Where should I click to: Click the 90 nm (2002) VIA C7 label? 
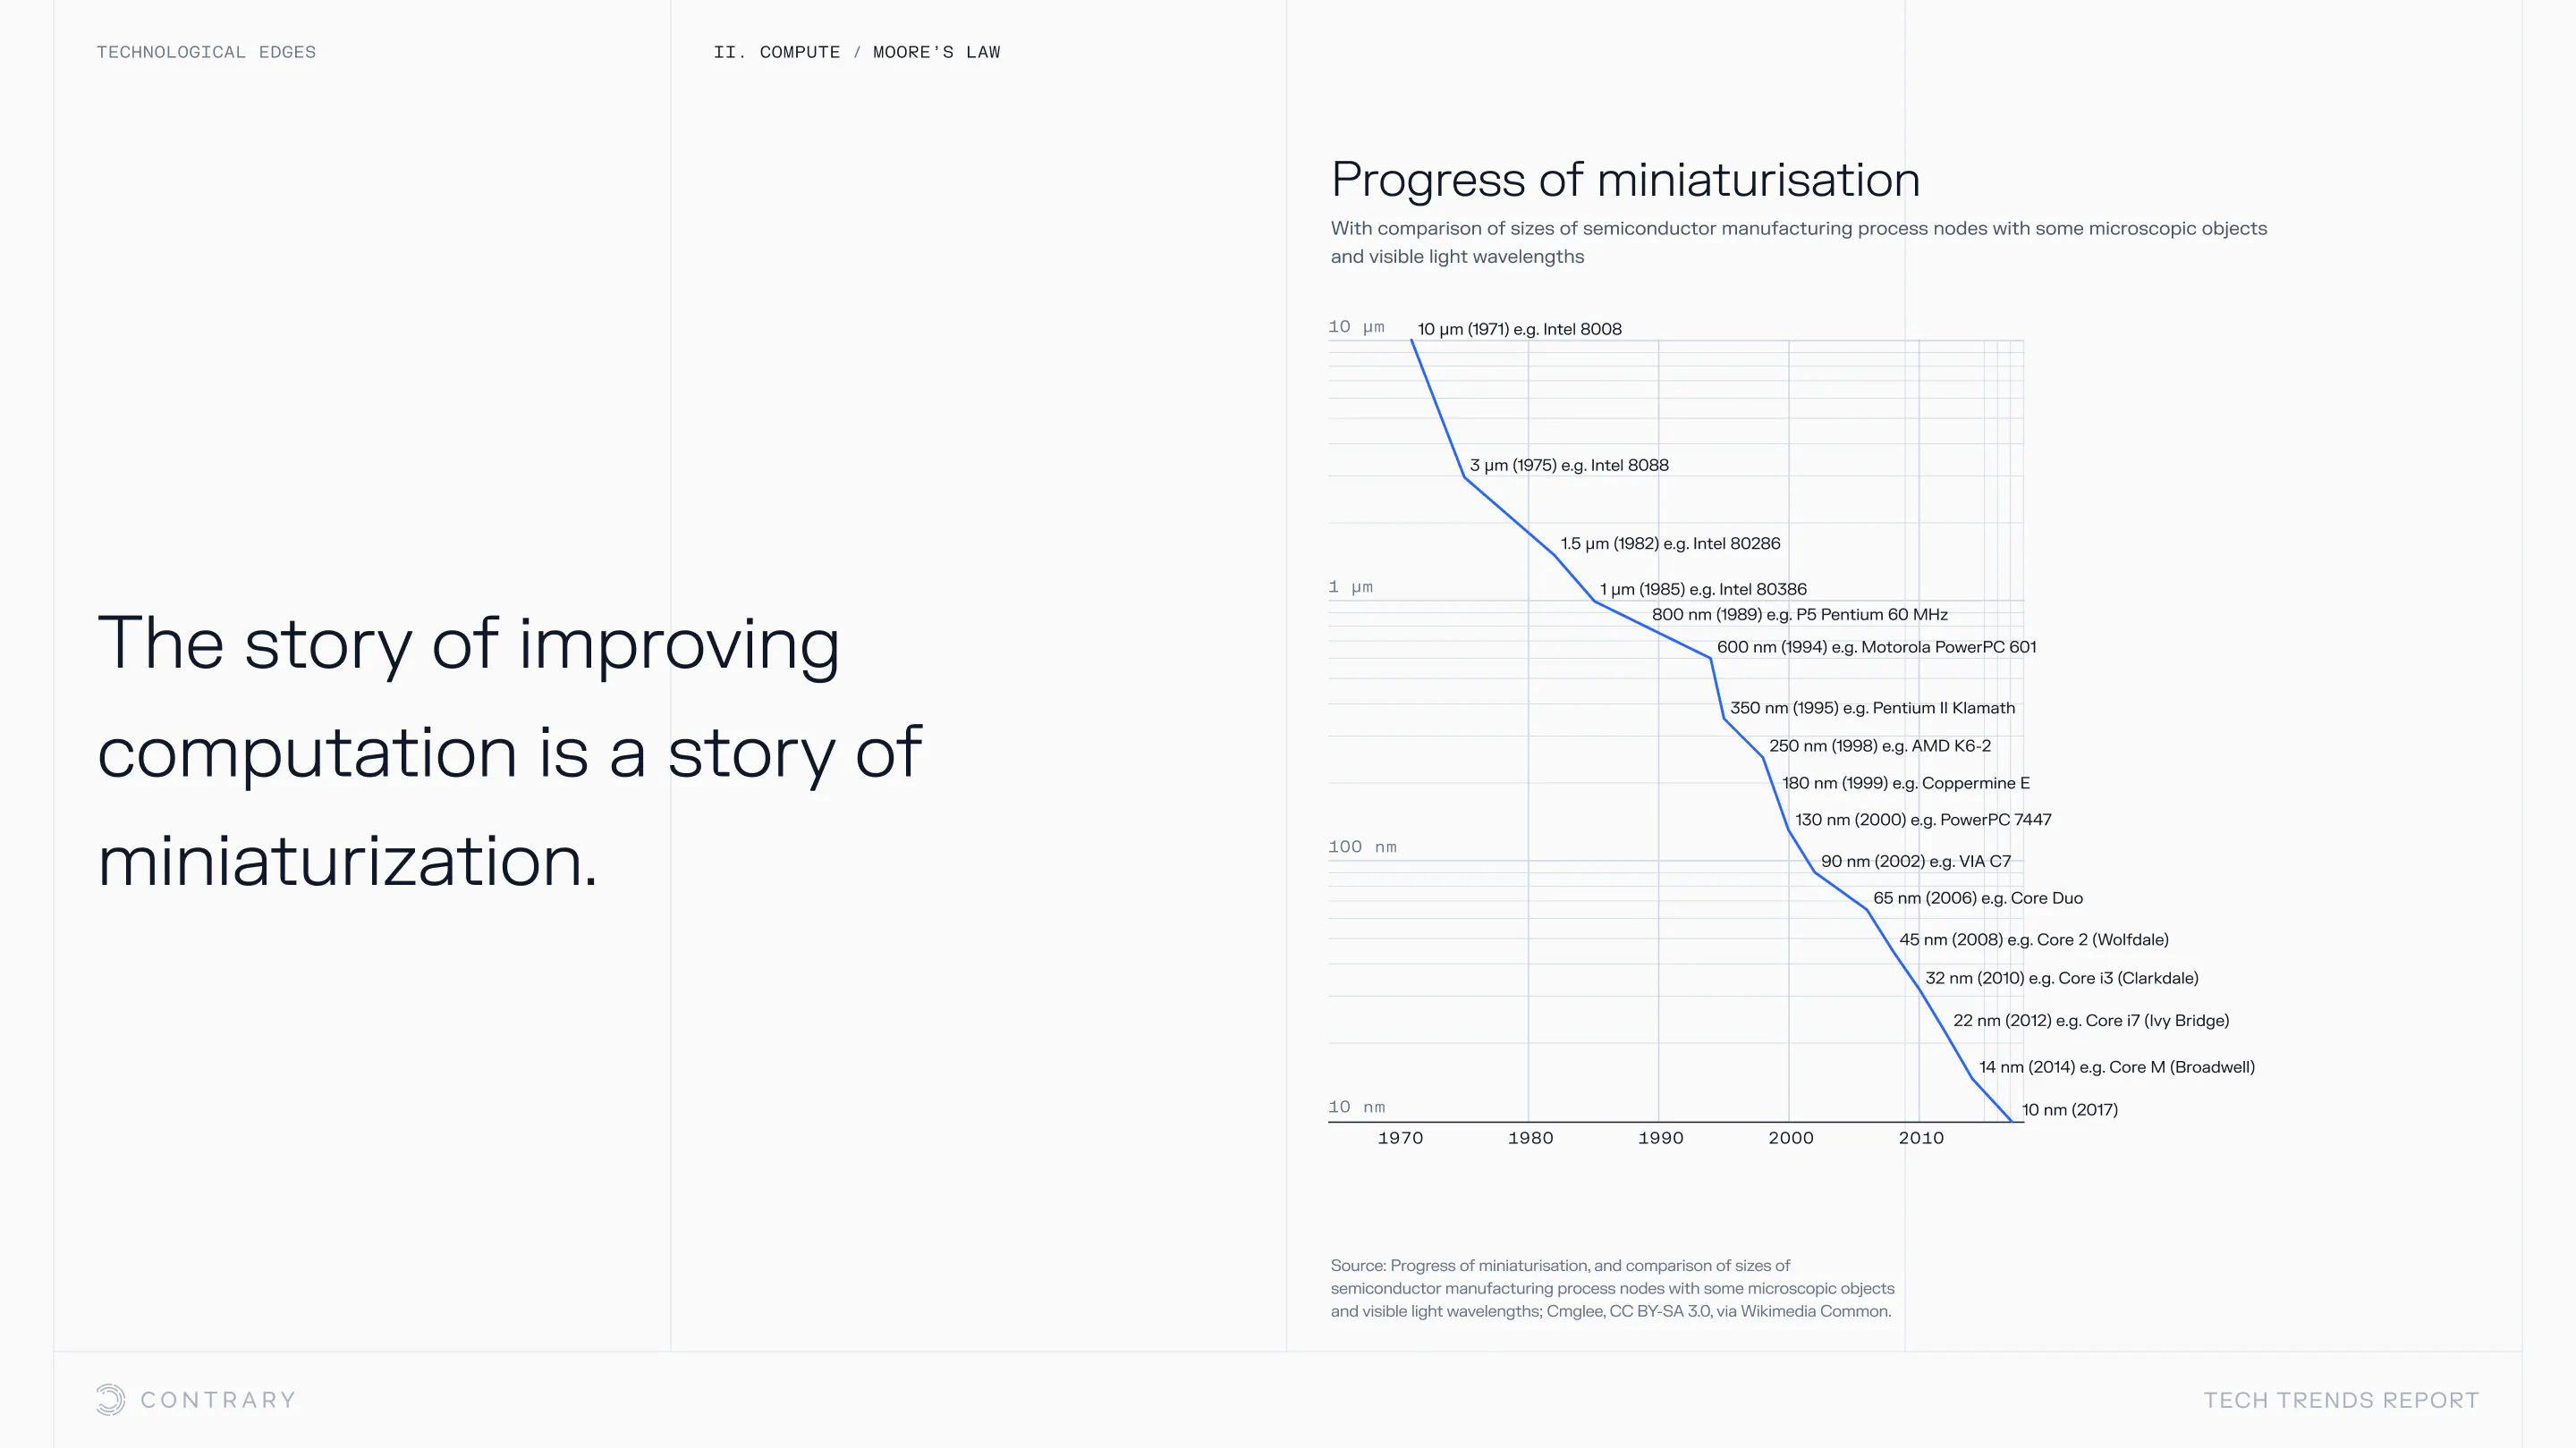(1915, 862)
